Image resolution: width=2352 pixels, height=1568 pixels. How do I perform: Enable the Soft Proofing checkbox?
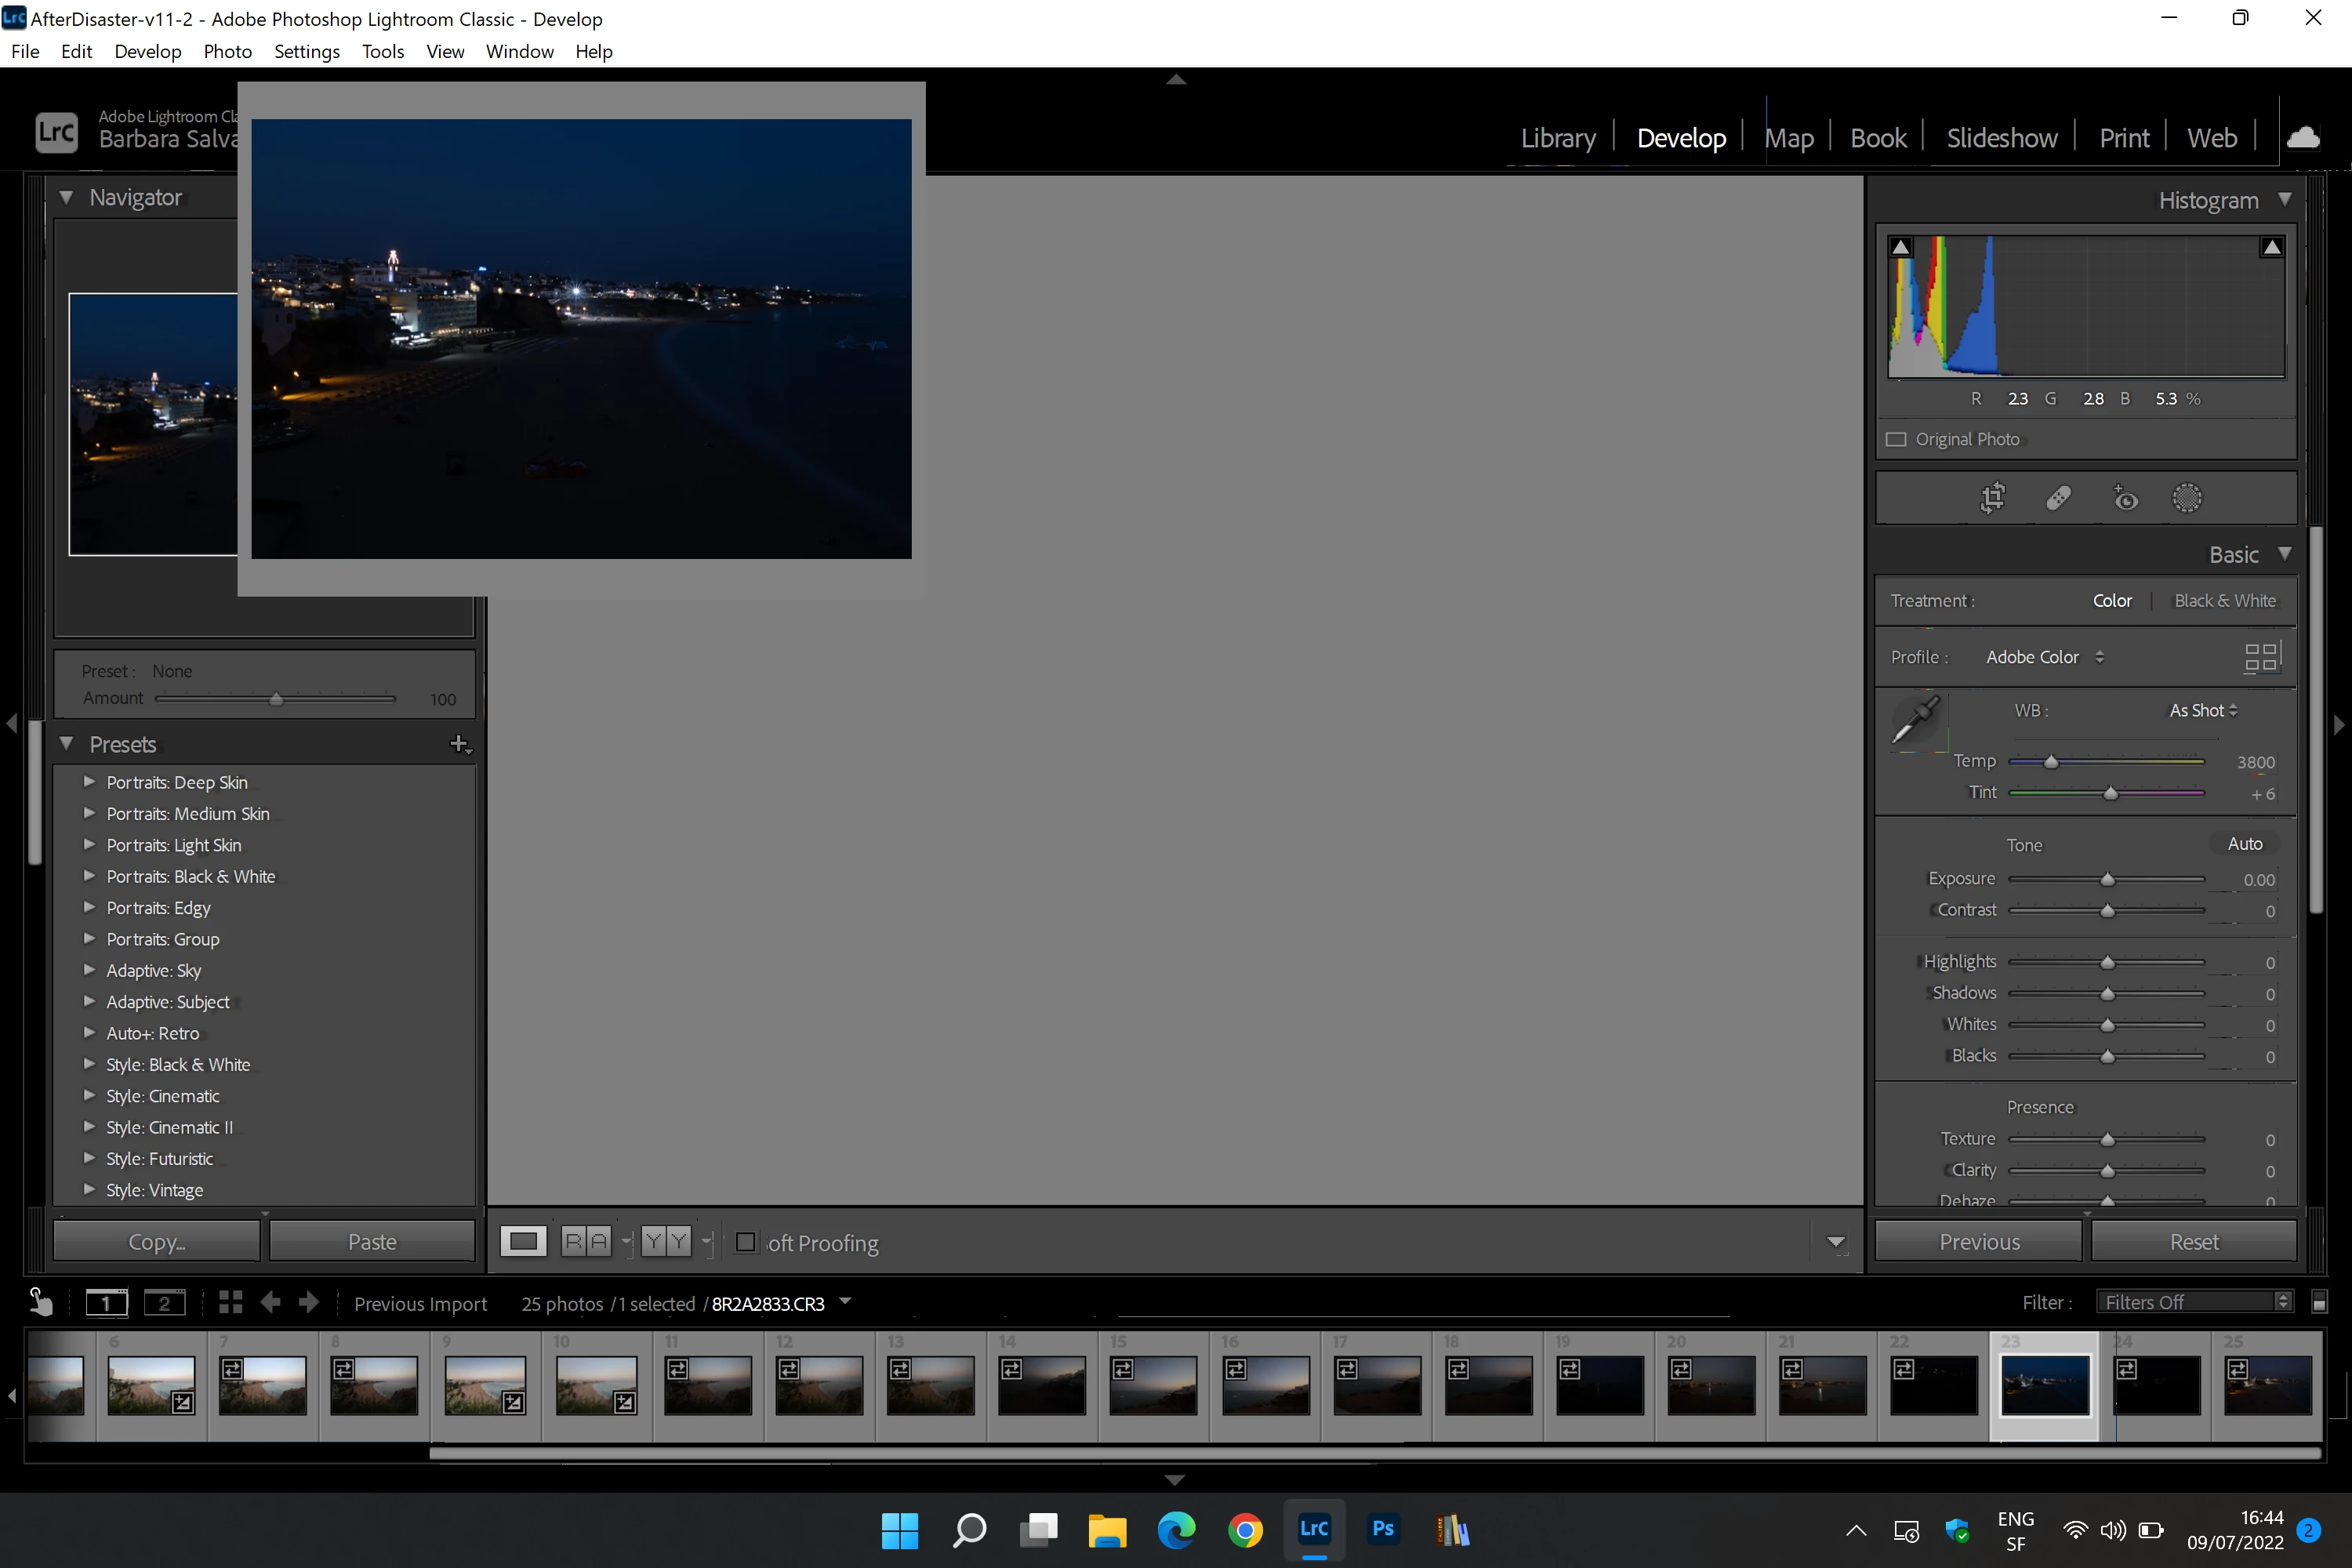click(x=745, y=1242)
